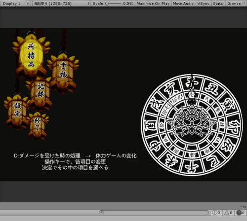
Task: Click the text 操作キーで、各項目の変更
Action: pos(75,162)
